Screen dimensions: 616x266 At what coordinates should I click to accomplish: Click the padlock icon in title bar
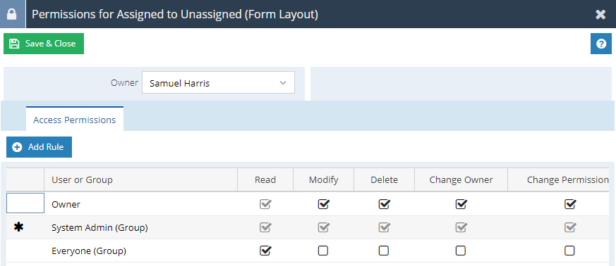[x=13, y=14]
